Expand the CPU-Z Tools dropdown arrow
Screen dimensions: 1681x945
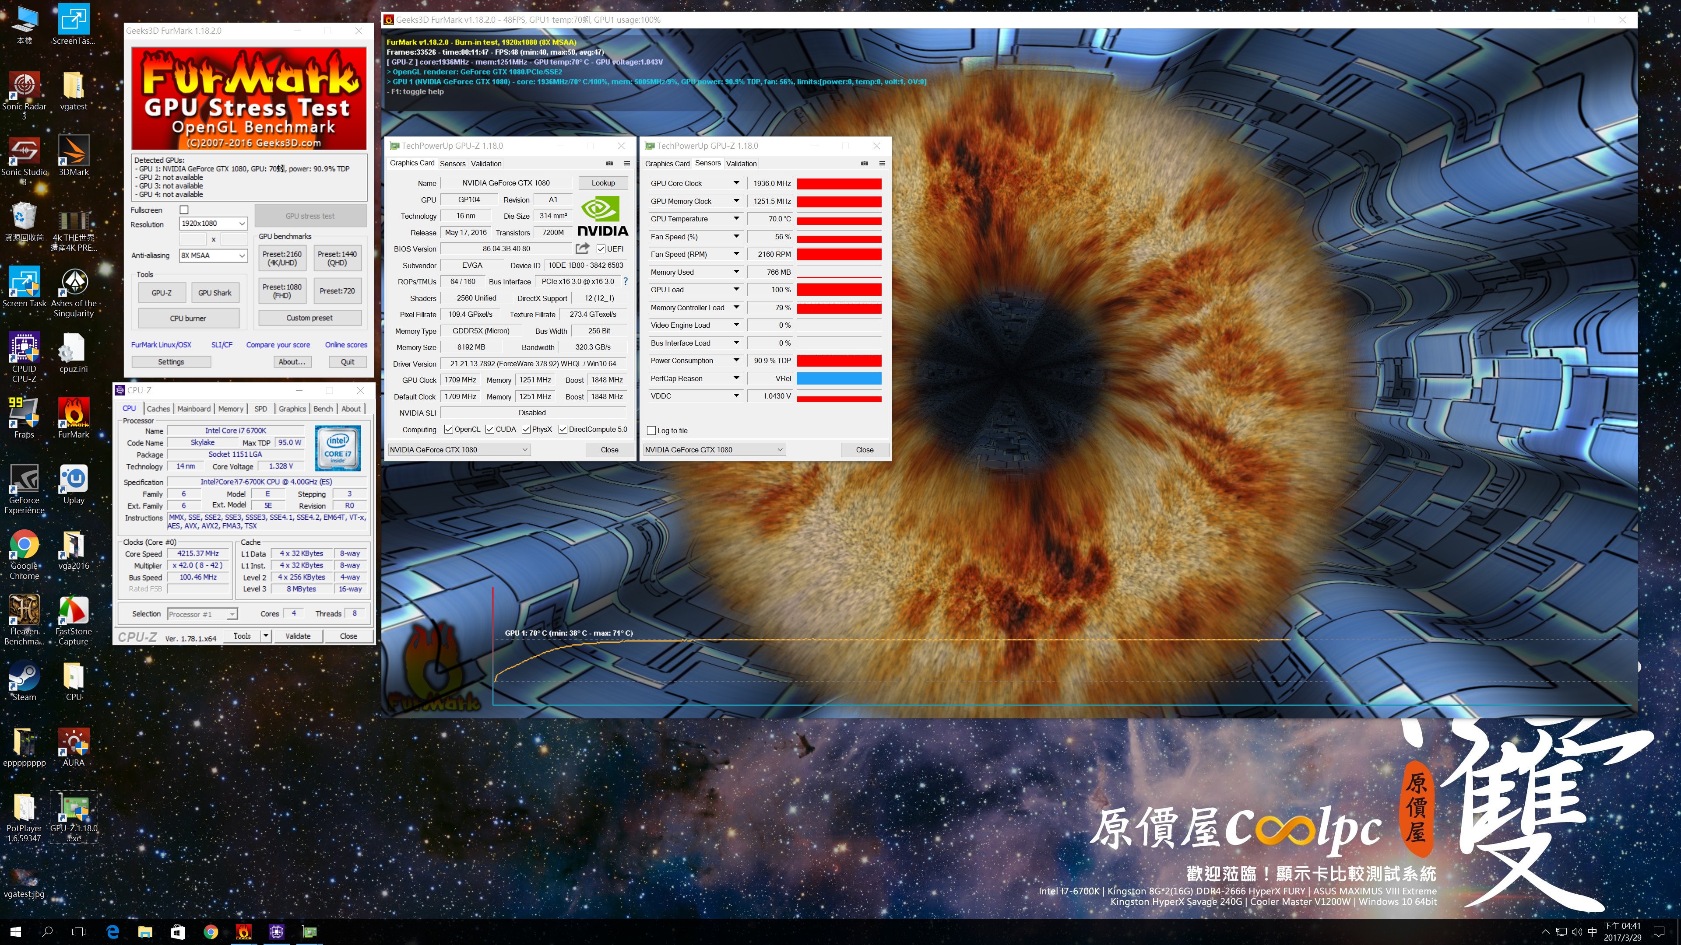pyautogui.click(x=266, y=636)
